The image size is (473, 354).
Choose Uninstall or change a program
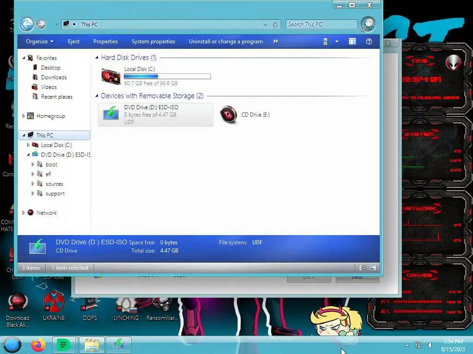[x=225, y=41]
